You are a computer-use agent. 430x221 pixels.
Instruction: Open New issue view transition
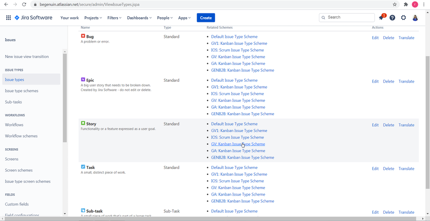coord(27,56)
